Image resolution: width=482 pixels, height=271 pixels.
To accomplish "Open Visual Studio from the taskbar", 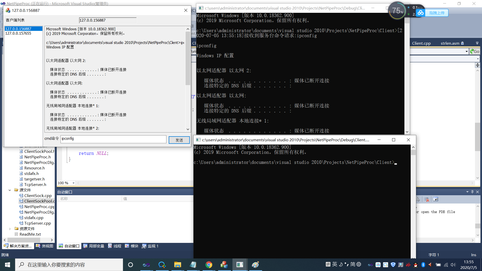I will pos(146,265).
